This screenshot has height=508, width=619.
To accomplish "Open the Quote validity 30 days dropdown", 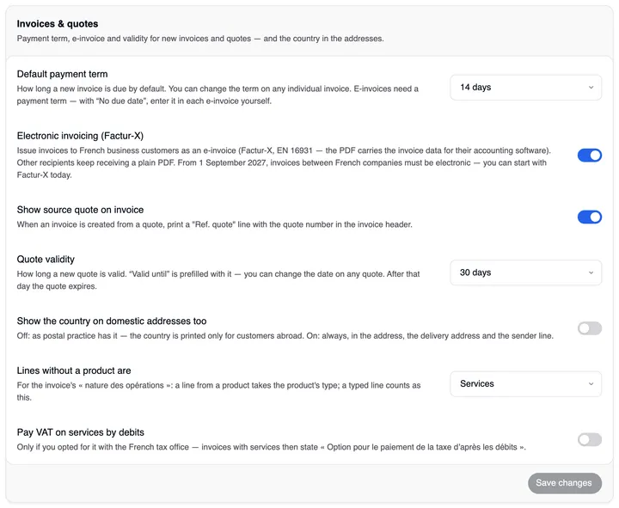I will coord(525,272).
